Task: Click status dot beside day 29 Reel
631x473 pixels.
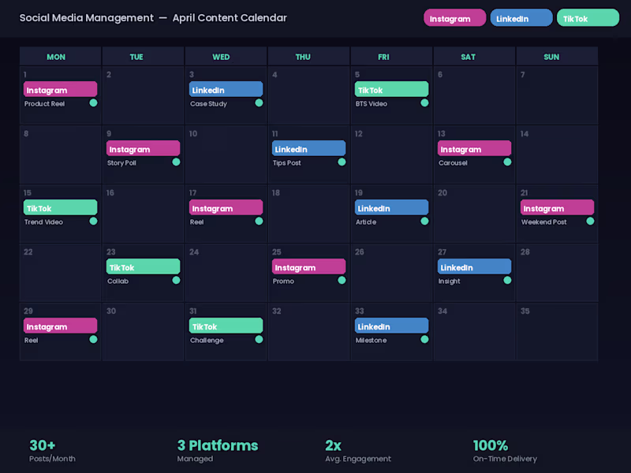Action: tap(93, 340)
